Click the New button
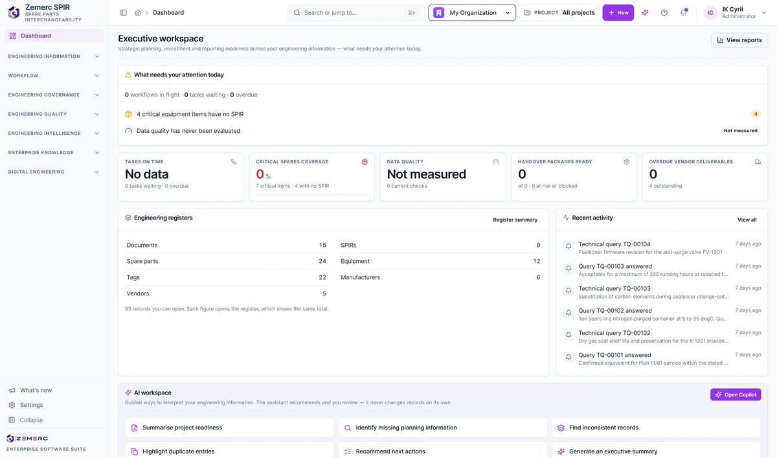777x458 pixels. coord(618,12)
